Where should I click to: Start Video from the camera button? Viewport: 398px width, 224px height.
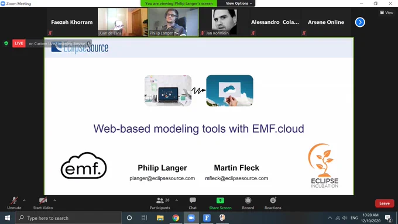(43, 203)
